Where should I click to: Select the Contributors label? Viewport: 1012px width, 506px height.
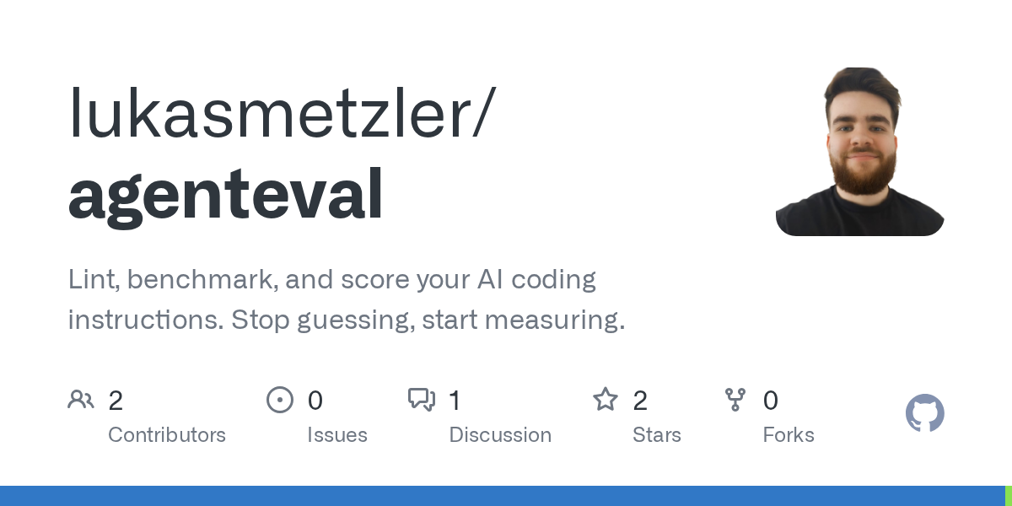click(x=167, y=435)
